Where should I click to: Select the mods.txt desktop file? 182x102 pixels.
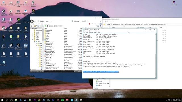pos(18,55)
